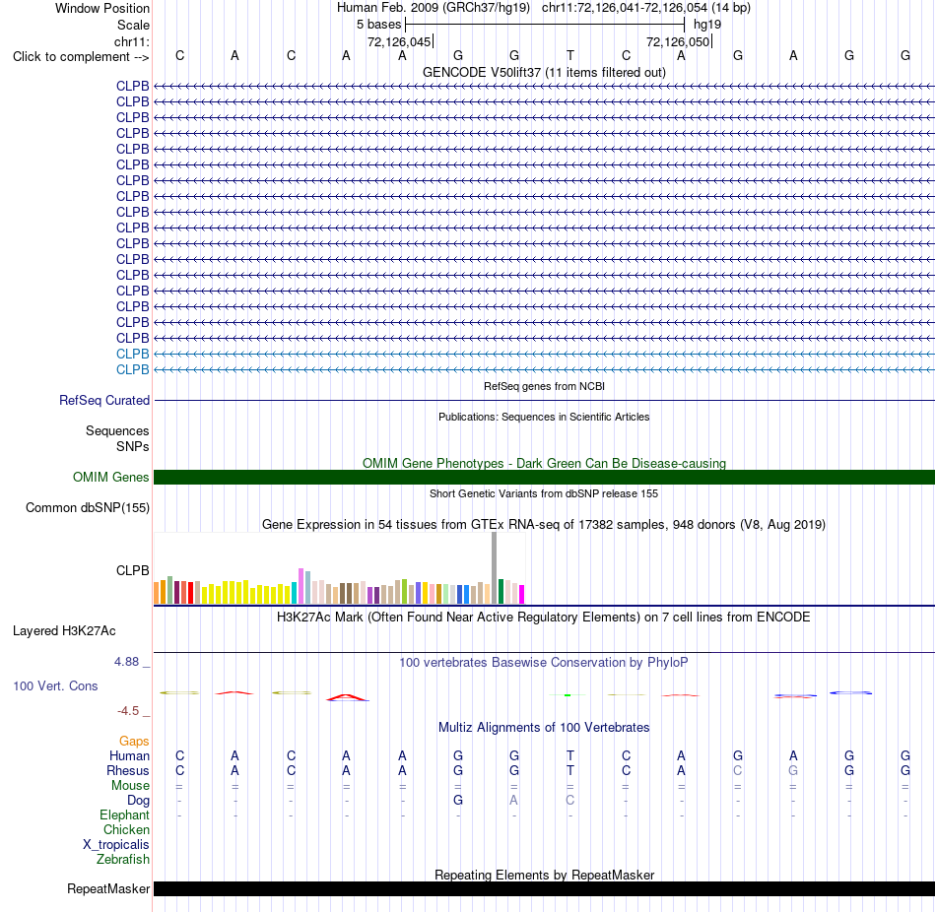This screenshot has height=912, width=936.
Task: Open 'Repeating Elements by RepeatMasker' track title
Action: pos(544,875)
